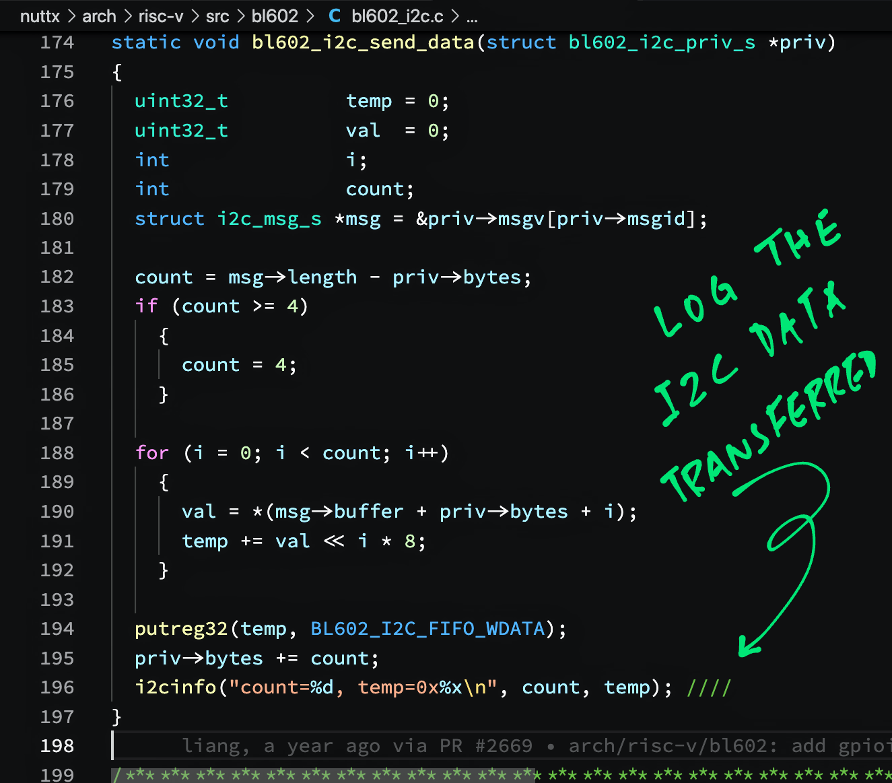Select the "struct i2c_msg_s" type on line 180

pyautogui.click(x=228, y=218)
